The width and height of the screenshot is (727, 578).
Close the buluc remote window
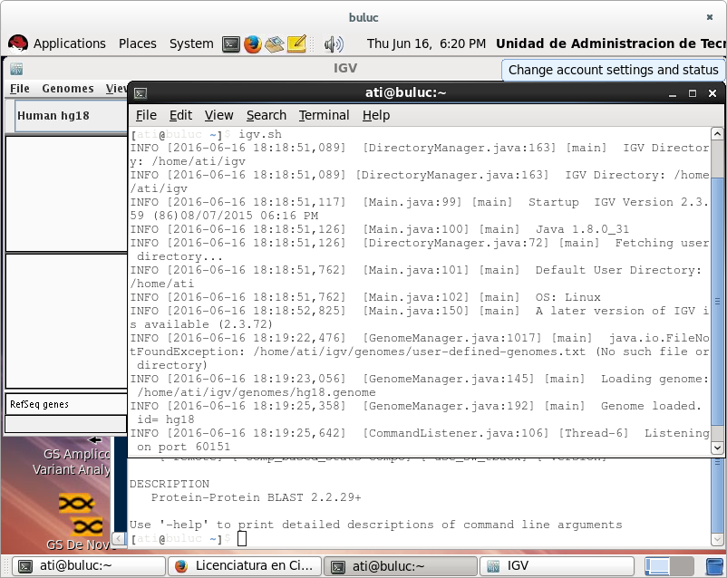(x=710, y=17)
